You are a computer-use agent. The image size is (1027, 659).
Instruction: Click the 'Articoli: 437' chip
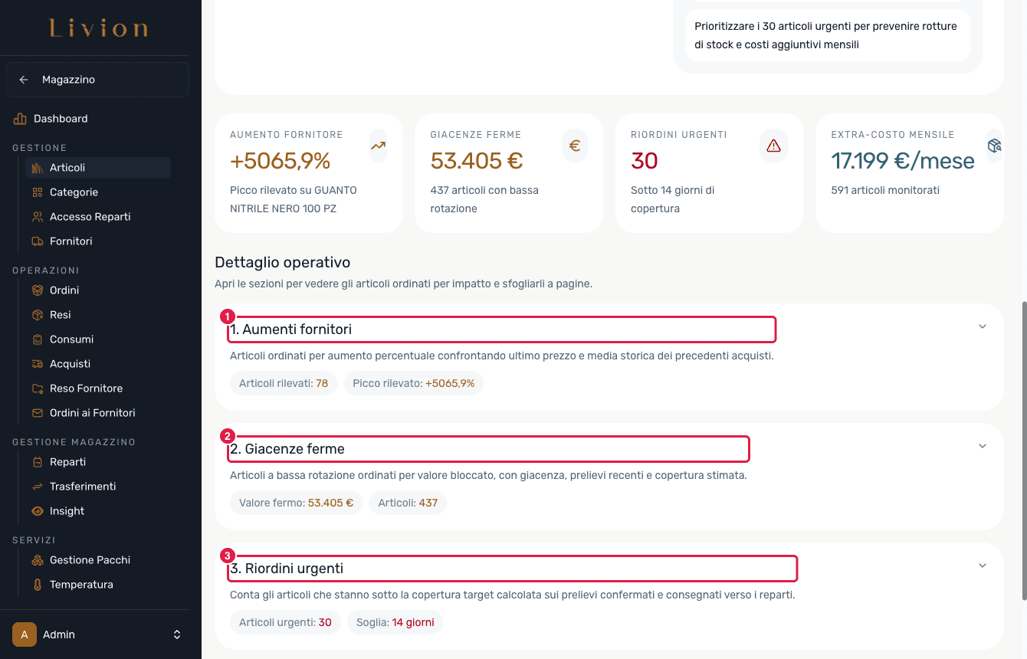click(x=408, y=503)
